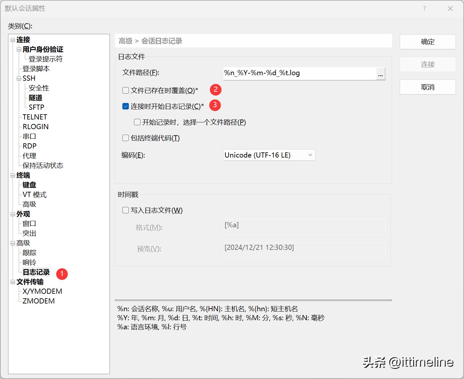464x379 pixels.
Task: Click the browse button next to file path
Action: click(381, 74)
